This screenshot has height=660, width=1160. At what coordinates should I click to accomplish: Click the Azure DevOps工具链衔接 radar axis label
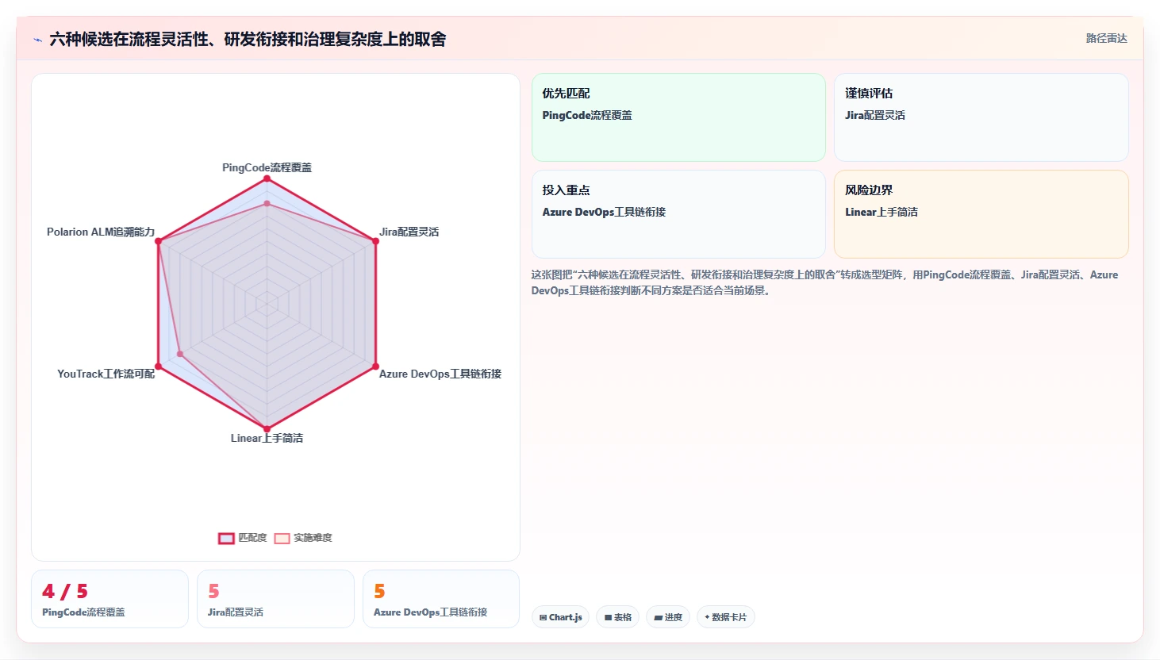[440, 374]
